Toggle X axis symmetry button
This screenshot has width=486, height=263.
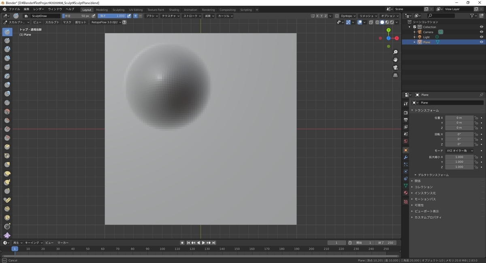click(317, 16)
